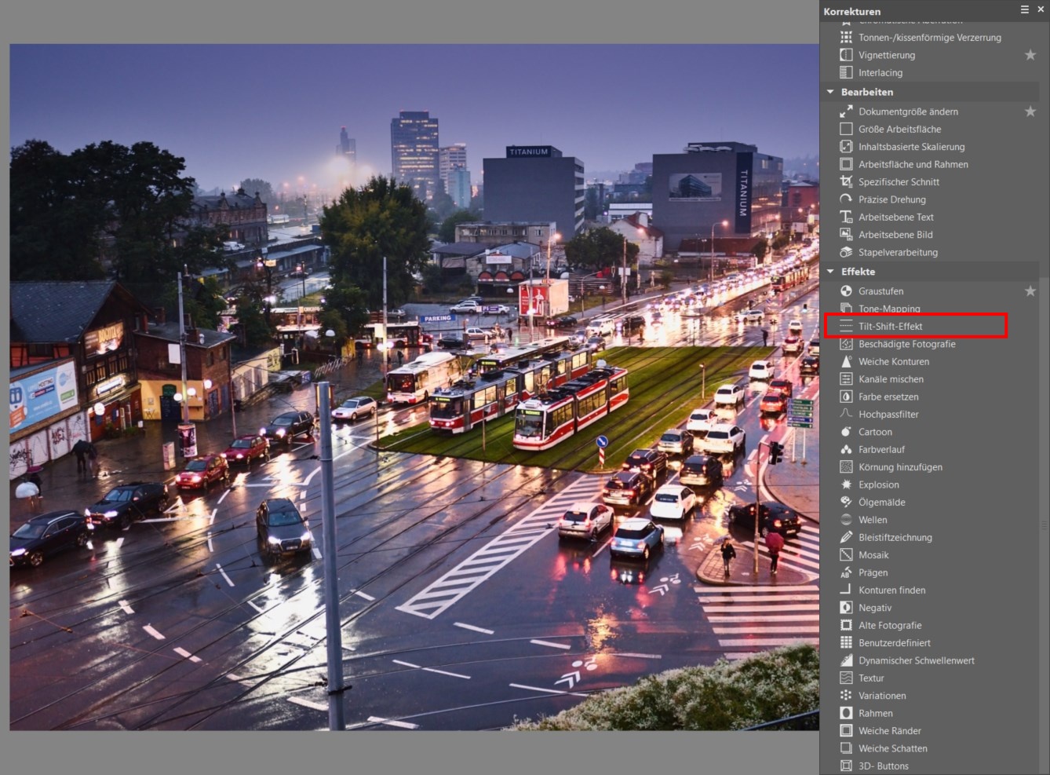Click the Größe Arbeitsfläche icon

click(846, 129)
